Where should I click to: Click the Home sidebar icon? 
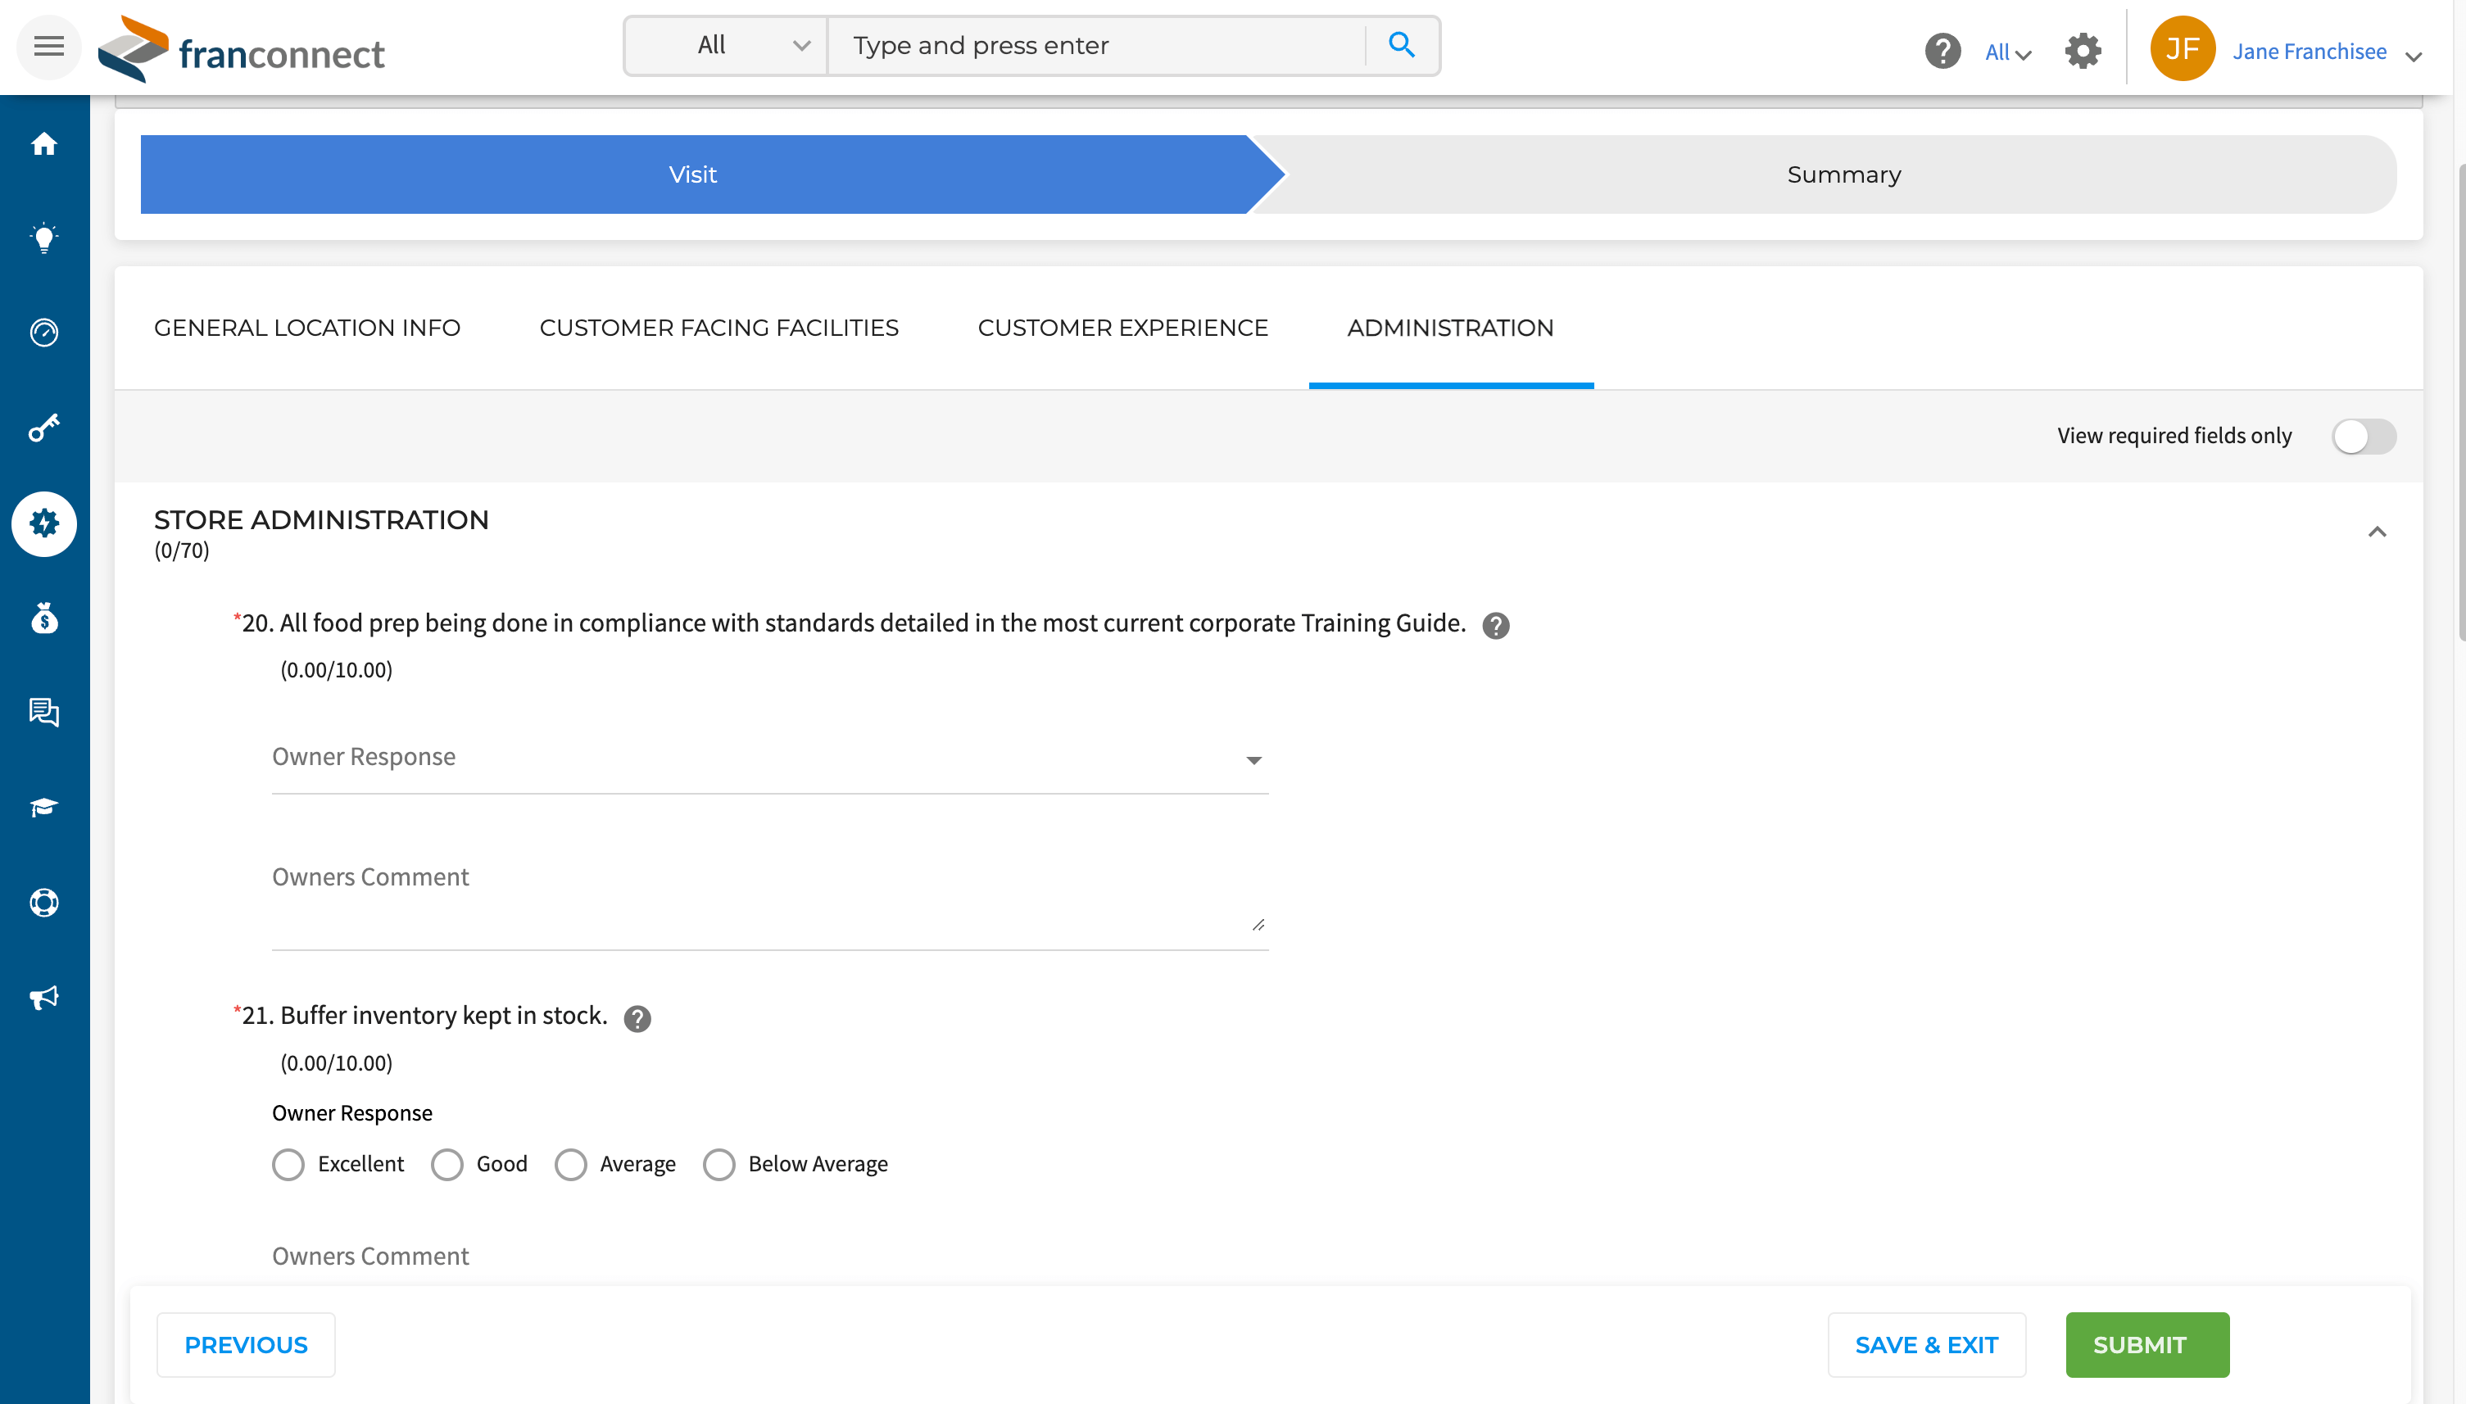tap(44, 143)
